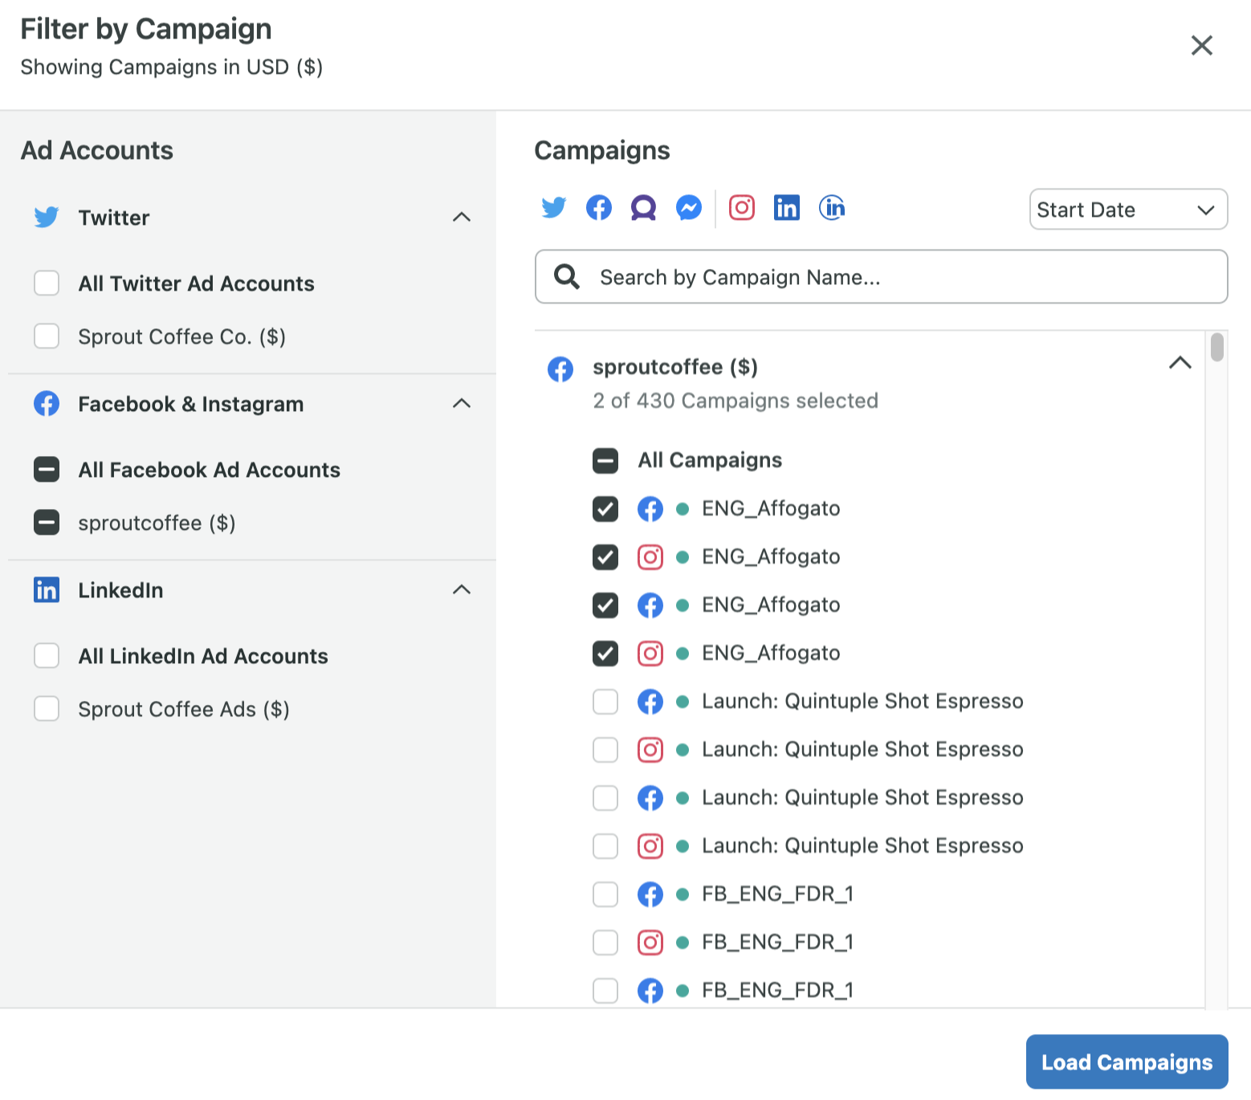Viewport: 1251px width, 1100px height.
Task: Click the Search by Campaign Name field
Action: click(882, 277)
